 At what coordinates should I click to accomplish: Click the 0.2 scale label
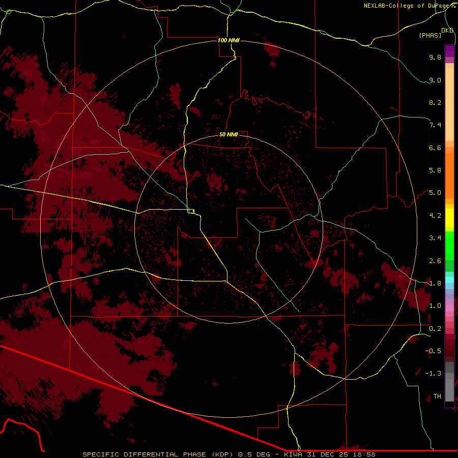(x=435, y=329)
